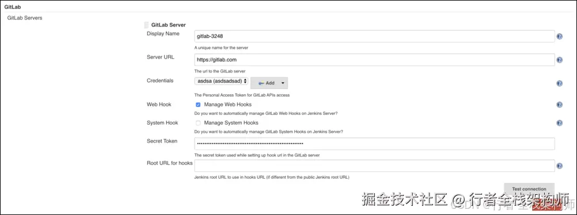
Task: Click the secret token used description text
Action: [257, 155]
